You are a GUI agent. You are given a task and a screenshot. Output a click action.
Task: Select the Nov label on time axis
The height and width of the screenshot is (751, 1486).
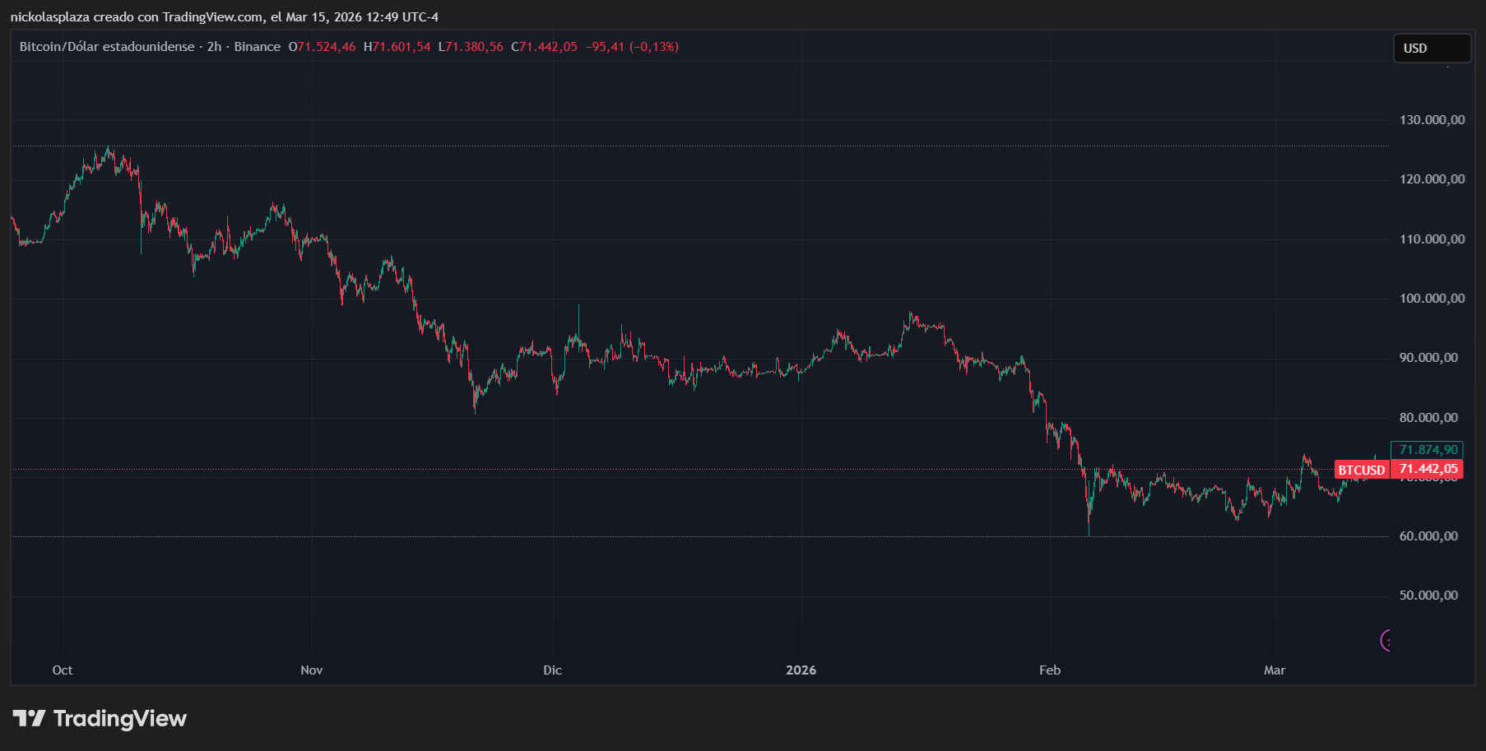point(312,670)
